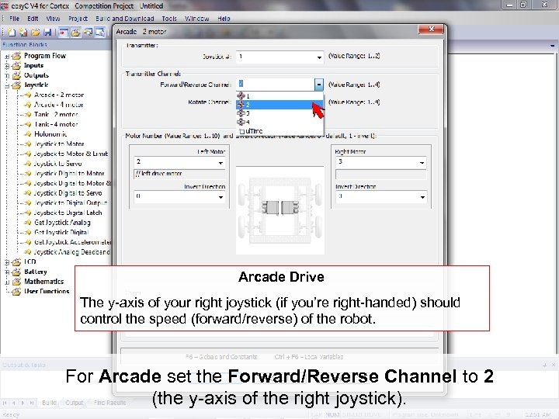Click the Open Project folder toolbar icon
Image resolution: width=559 pixels, height=419 pixels.
pos(35,33)
